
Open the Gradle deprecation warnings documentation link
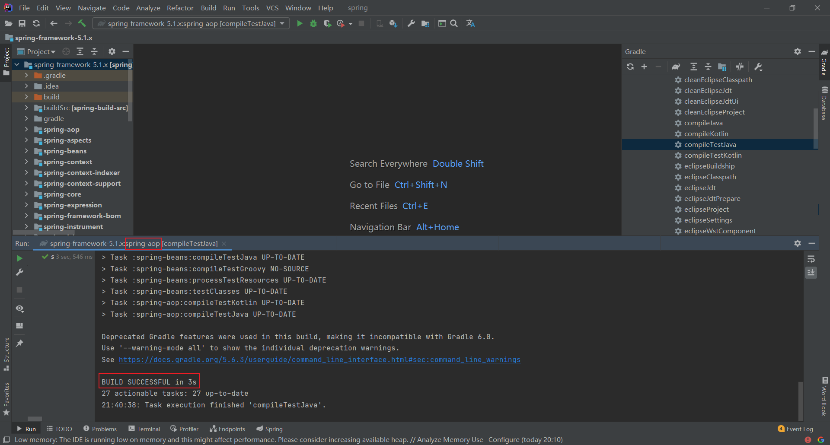pos(320,359)
